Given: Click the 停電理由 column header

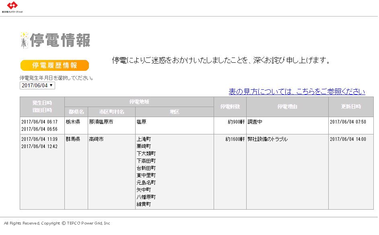Looking at the screenshot, I should (287, 107).
